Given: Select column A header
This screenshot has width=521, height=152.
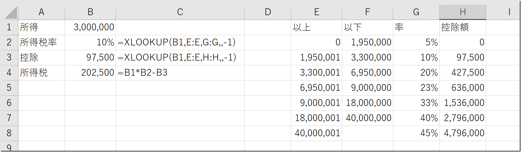Looking at the screenshot, I should point(41,12).
